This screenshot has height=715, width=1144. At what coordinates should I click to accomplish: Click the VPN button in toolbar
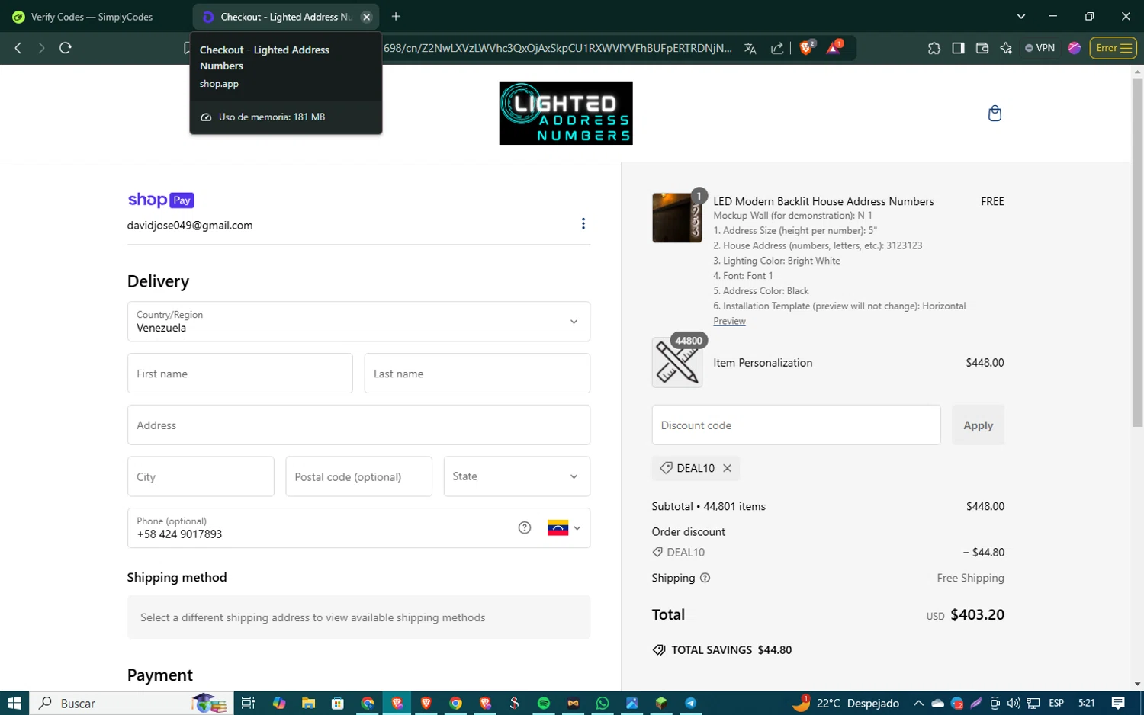1040,48
